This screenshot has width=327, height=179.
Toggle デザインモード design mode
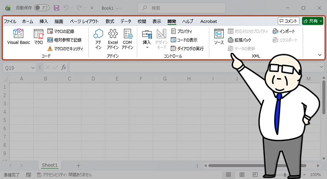coord(161,39)
